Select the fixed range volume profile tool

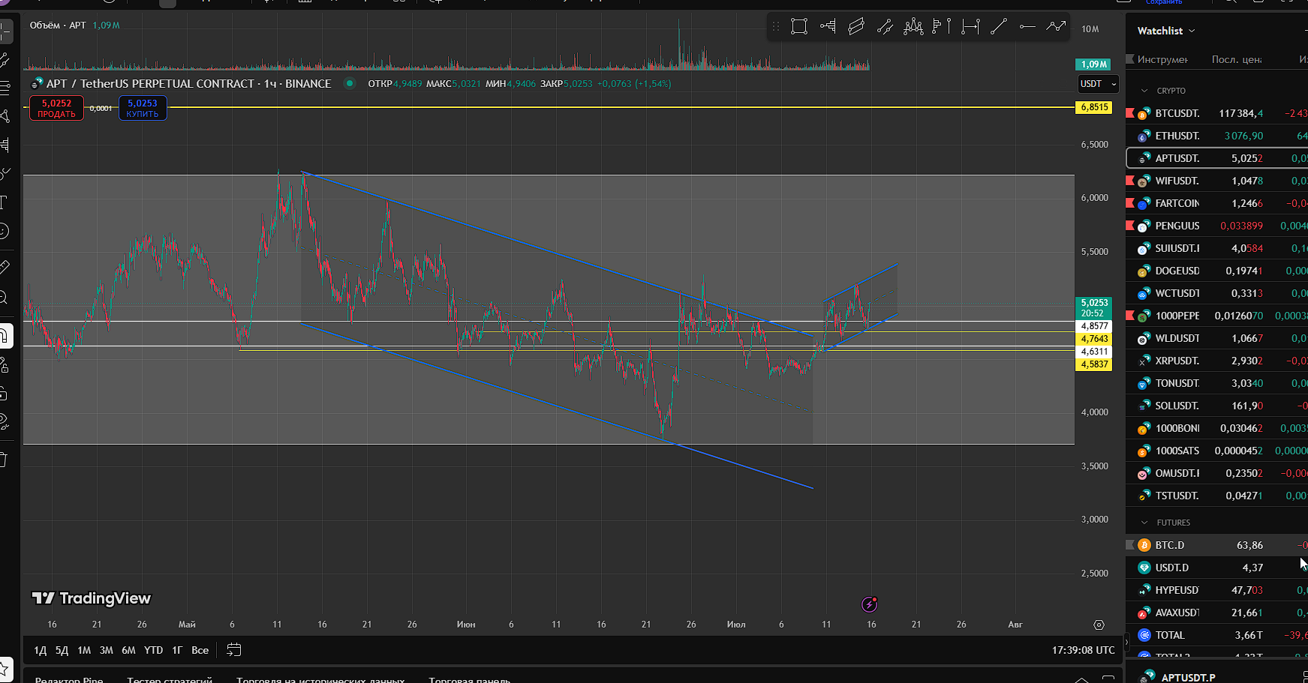click(941, 27)
